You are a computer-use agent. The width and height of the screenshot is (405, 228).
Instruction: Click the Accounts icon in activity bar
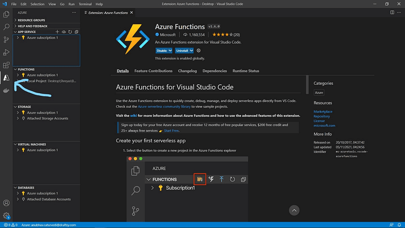pyautogui.click(x=6, y=203)
